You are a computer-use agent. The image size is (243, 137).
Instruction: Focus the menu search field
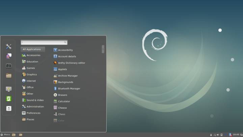(x=44, y=42)
